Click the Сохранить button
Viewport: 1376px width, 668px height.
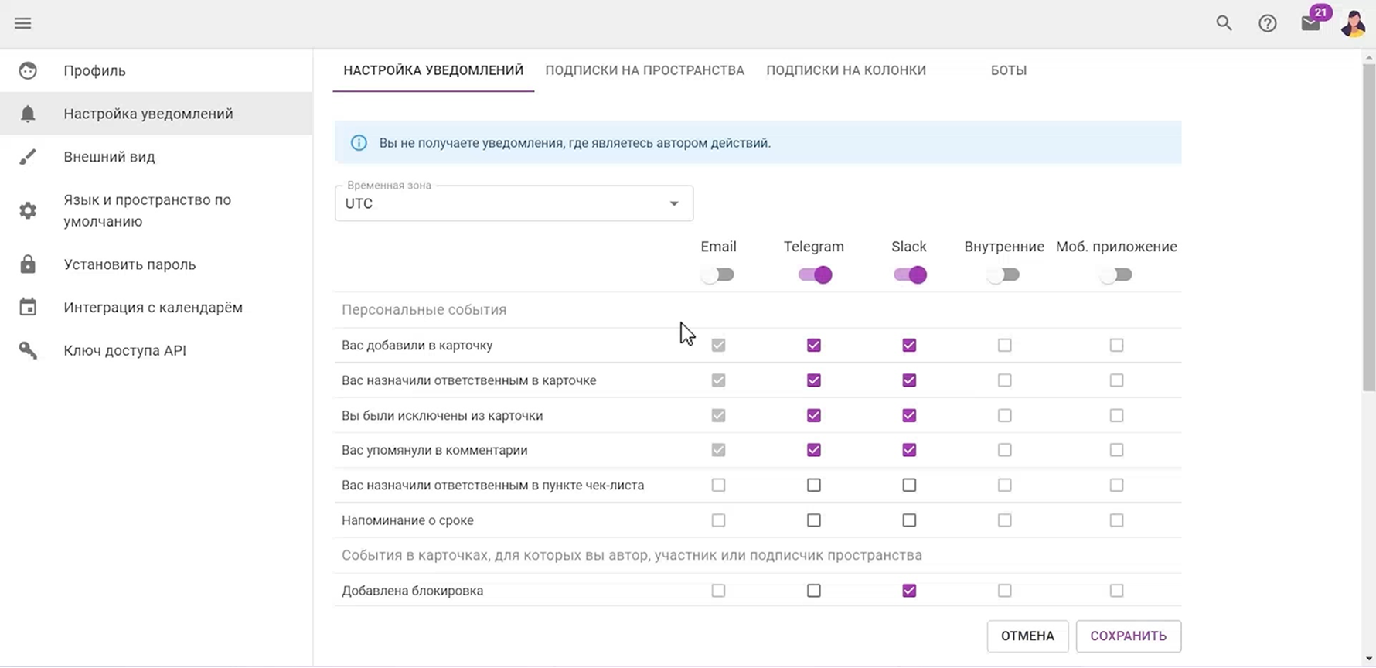(x=1128, y=636)
